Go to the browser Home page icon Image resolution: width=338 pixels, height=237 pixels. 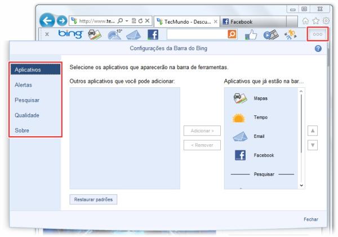point(305,21)
